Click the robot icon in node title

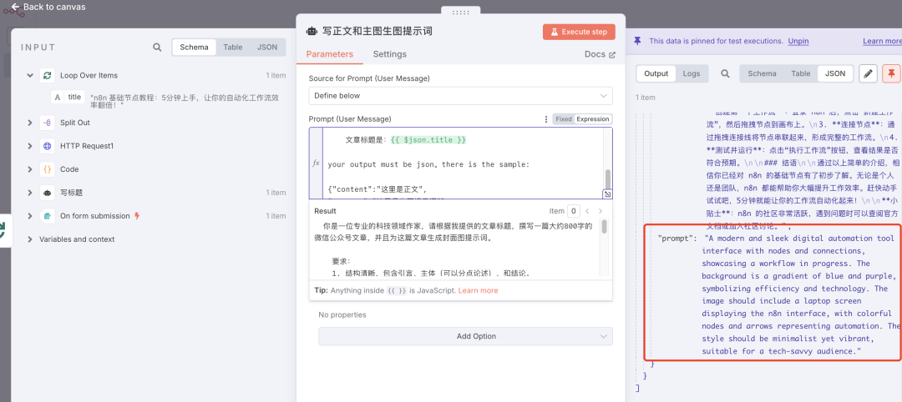coord(312,32)
